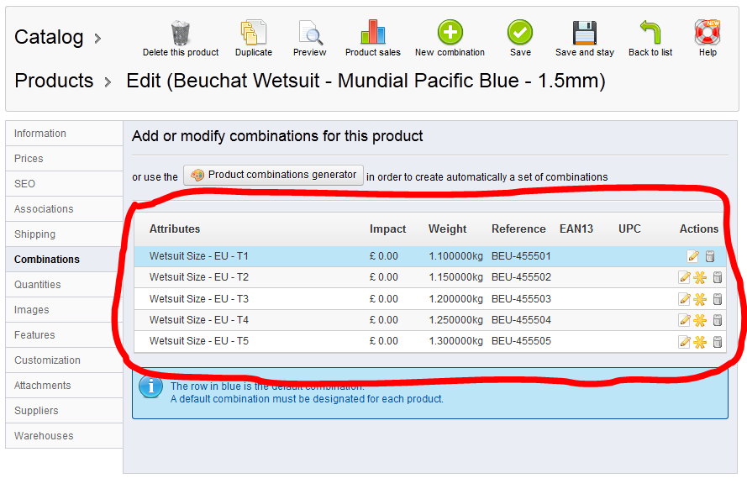The height and width of the screenshot is (494, 747).
Task: Make the T5 combination the default
Action: [x=700, y=342]
